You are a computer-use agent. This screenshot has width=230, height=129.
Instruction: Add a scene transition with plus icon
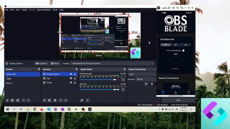tap(146, 84)
